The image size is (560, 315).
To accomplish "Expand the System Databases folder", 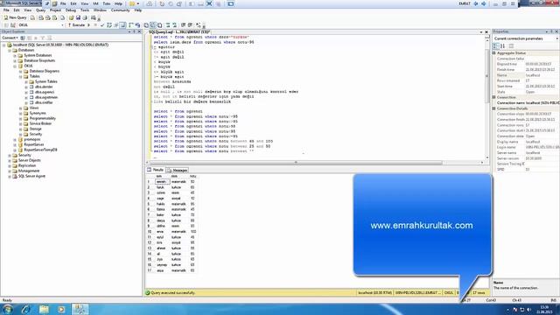I will tap(15, 56).
